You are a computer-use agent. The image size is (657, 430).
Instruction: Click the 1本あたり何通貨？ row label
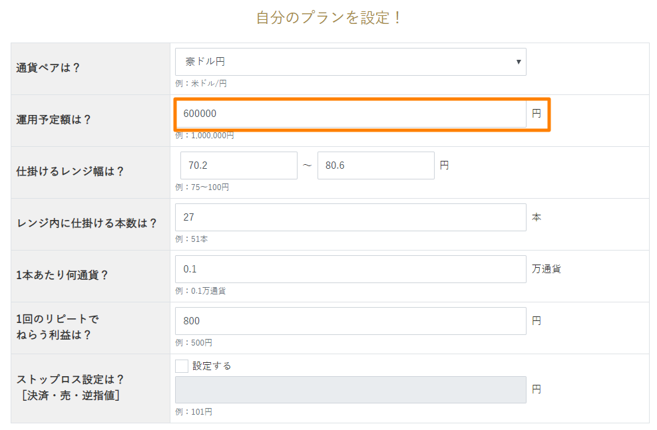point(62,275)
